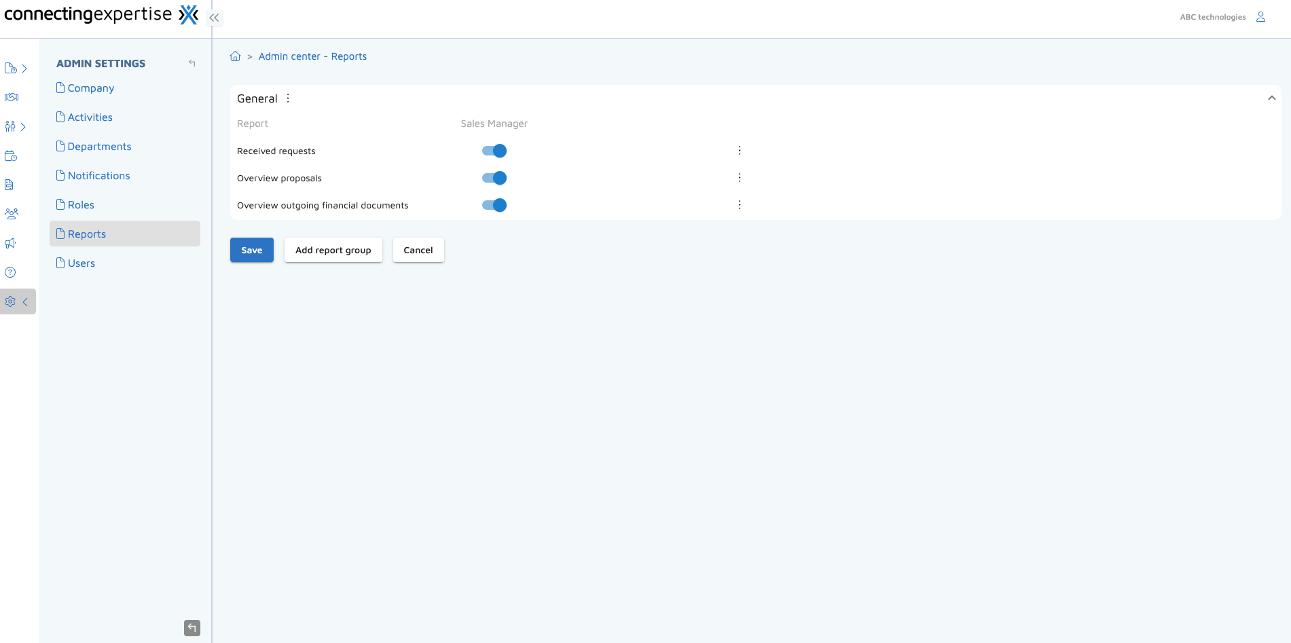This screenshot has height=643, width=1291.
Task: Open the three-dot menu next to General
Action: (x=288, y=98)
